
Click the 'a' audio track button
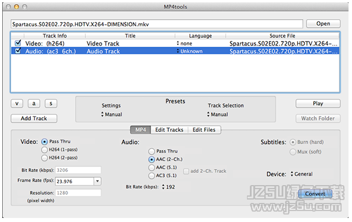33,103
